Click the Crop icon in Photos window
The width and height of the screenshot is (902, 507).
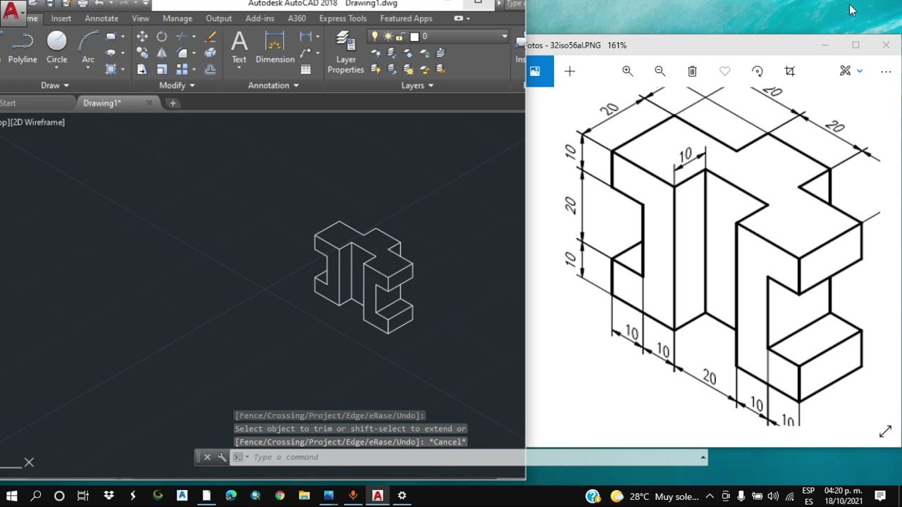pyautogui.click(x=790, y=71)
